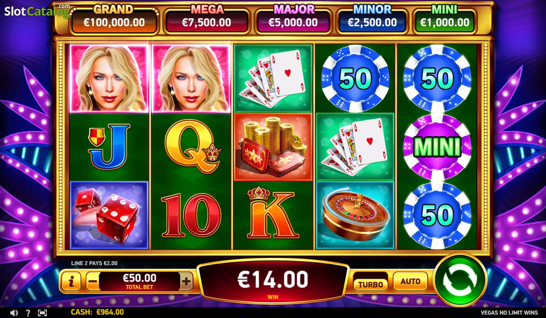Click the purple MINI chip symbol
546x318 pixels.
[437, 147]
